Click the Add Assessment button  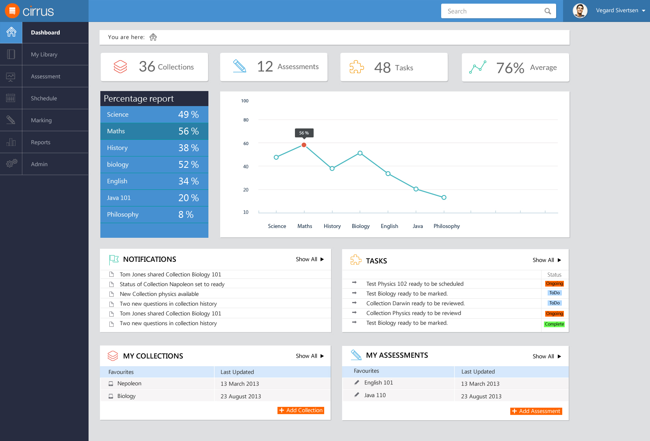(x=536, y=411)
